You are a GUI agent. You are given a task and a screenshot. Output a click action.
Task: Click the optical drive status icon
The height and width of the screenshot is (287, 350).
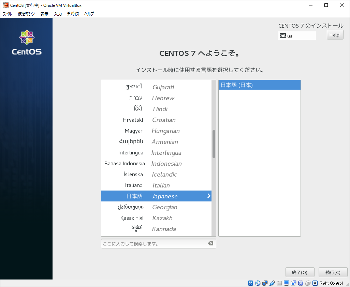258,283
